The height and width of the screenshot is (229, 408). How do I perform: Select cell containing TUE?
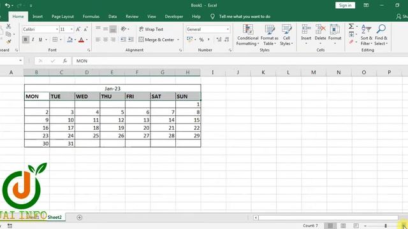pos(62,96)
